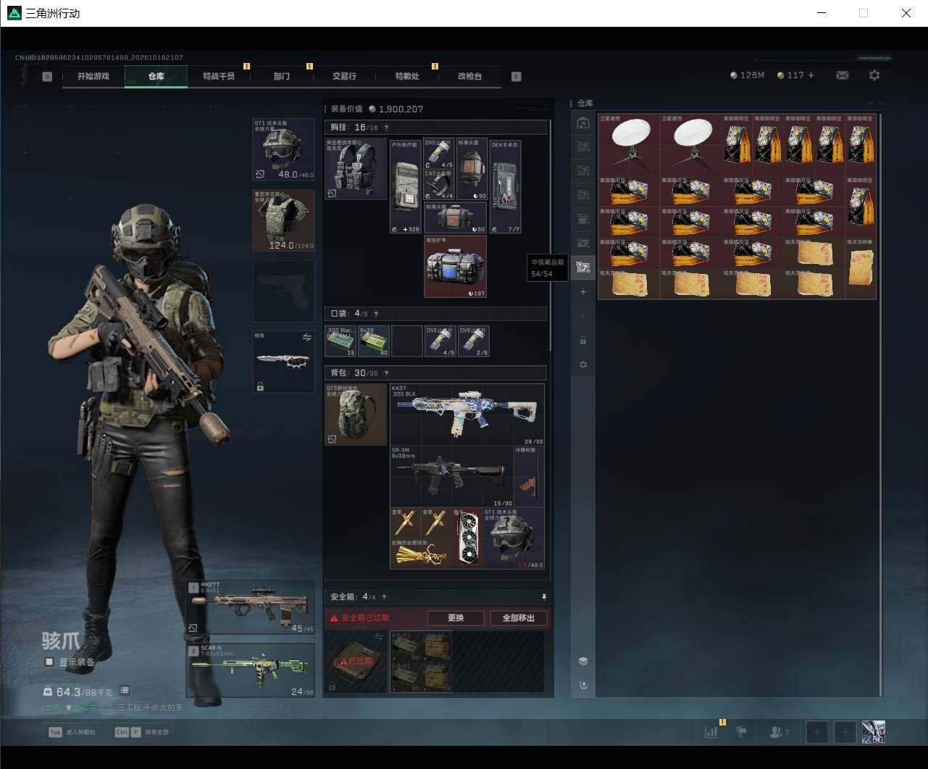Toggle safe box swap arrows icon

tap(378, 636)
